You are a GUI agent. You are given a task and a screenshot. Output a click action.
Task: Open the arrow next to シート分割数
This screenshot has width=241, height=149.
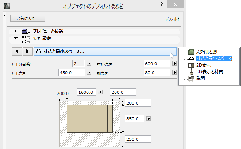click(89, 63)
